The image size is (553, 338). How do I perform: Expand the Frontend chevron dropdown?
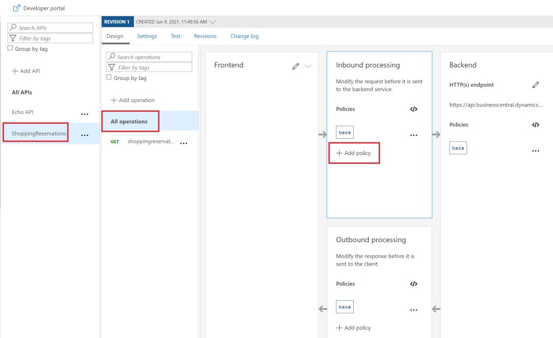[x=308, y=66]
